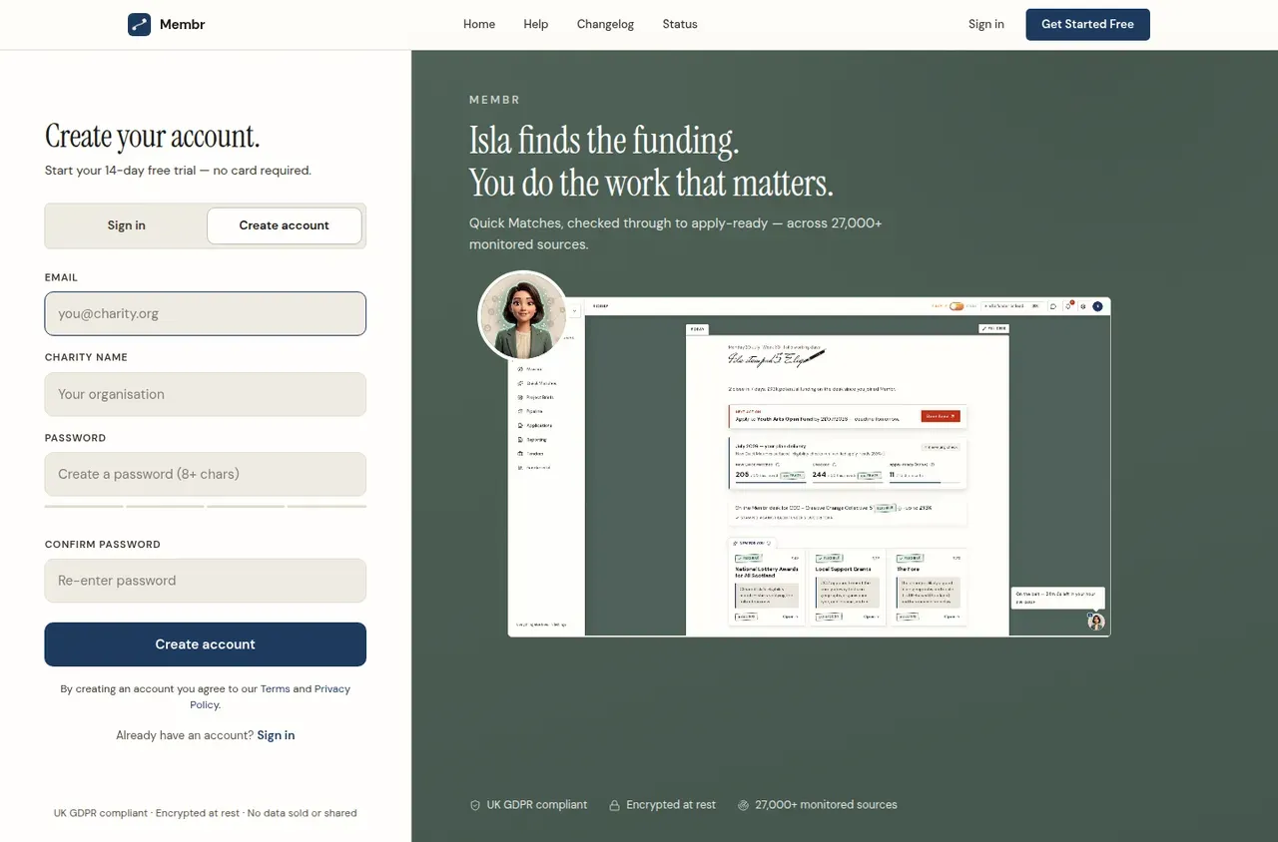
Task: Click the settings gear icon in preview
Action: [x=1083, y=306]
